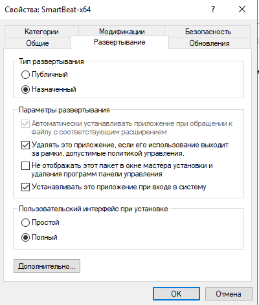The image size is (259, 305).
Task: Confirm with the OK button
Action: (176, 293)
